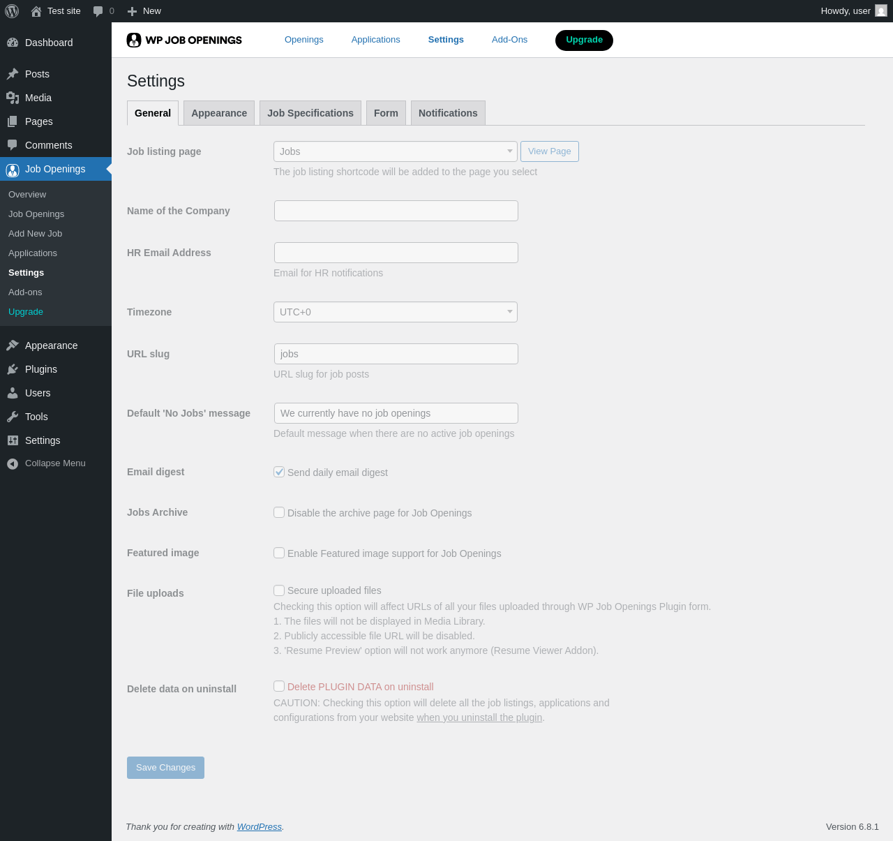Open the Timezone dropdown
The height and width of the screenshot is (841, 893).
[x=396, y=312]
